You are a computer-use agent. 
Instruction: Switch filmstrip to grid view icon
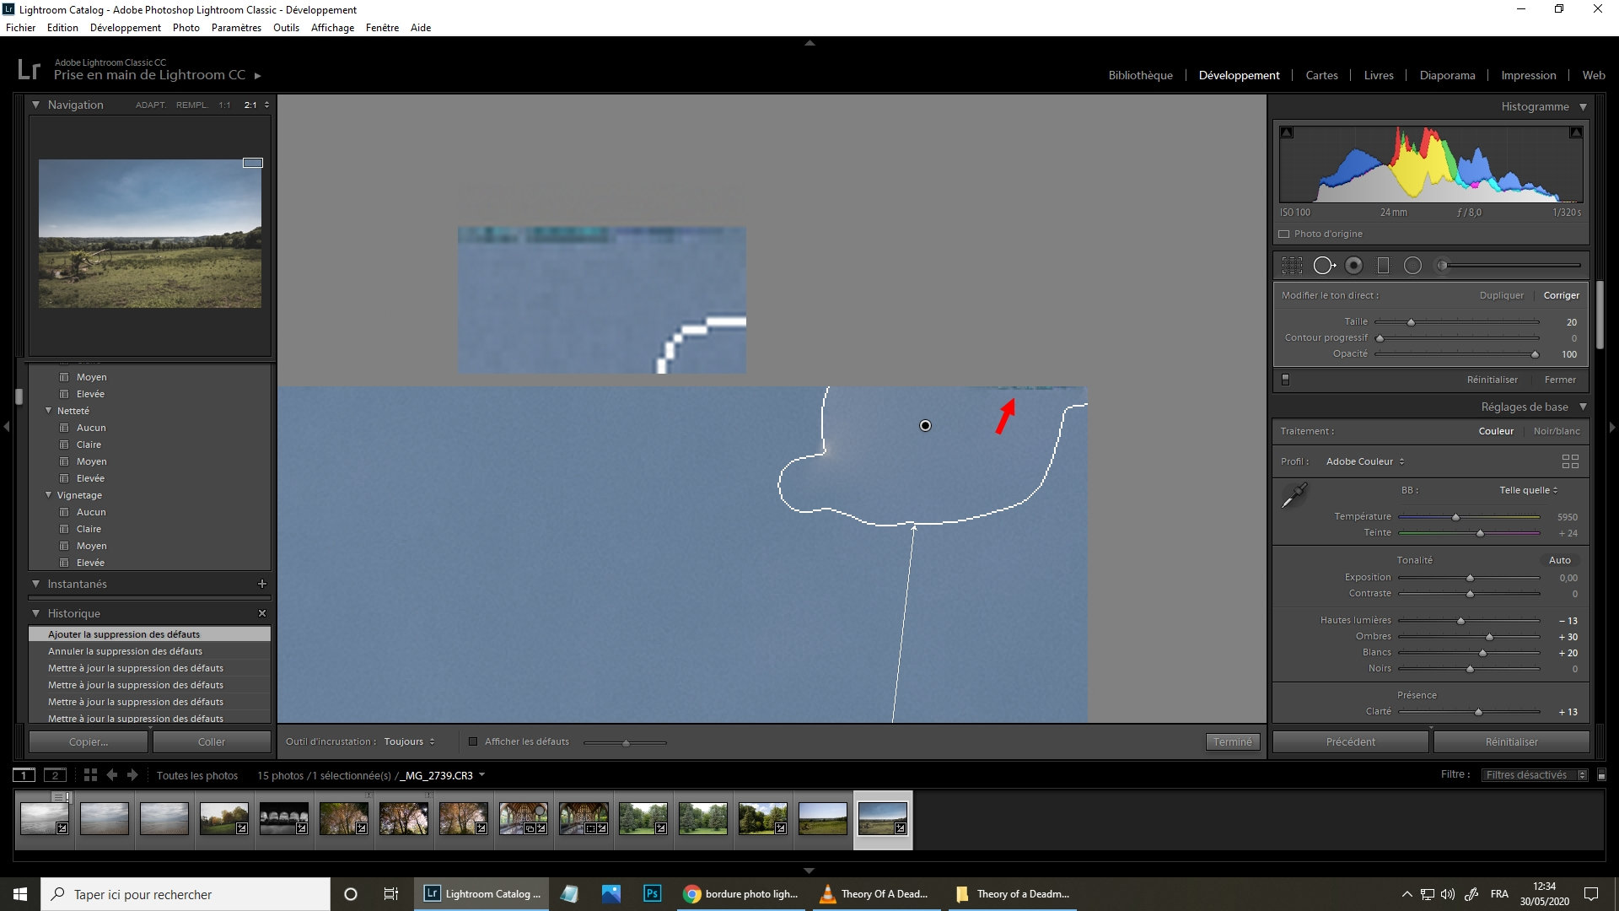click(90, 775)
